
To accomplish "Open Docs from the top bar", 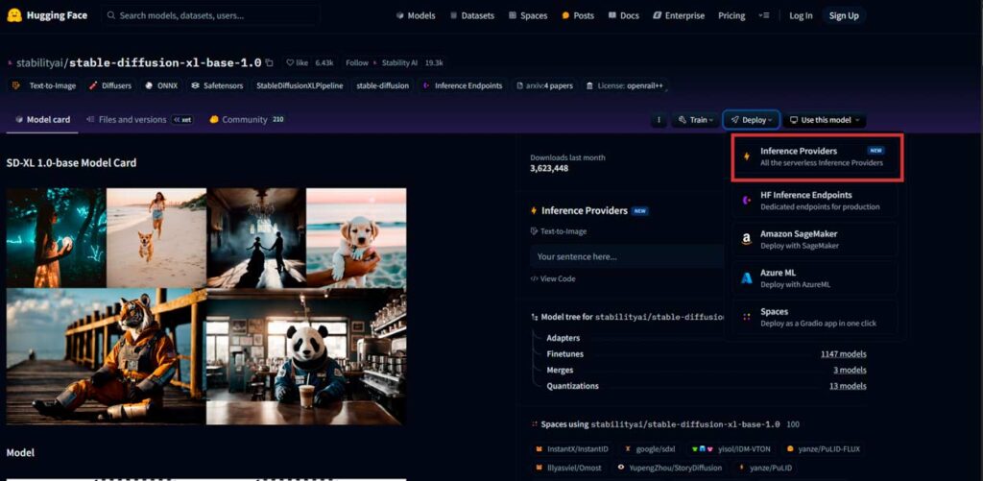I will tap(623, 15).
